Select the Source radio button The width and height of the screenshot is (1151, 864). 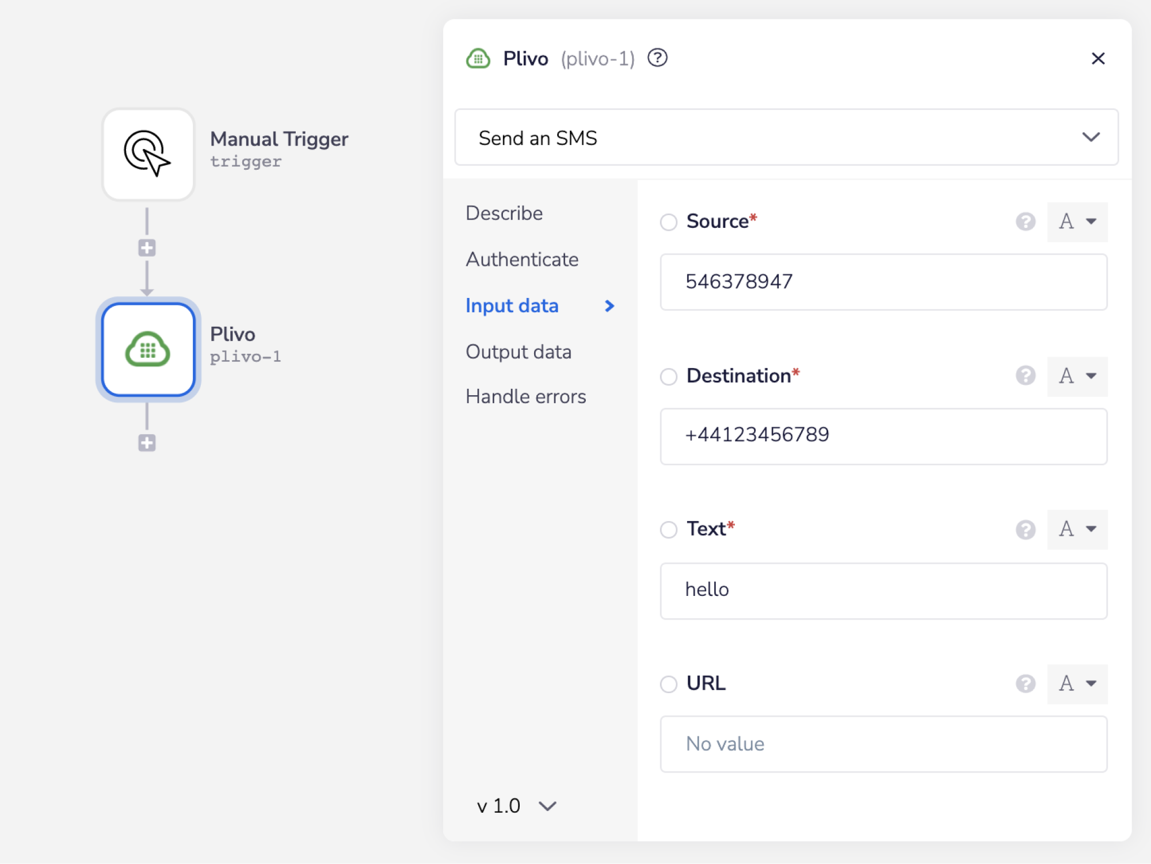[668, 222]
